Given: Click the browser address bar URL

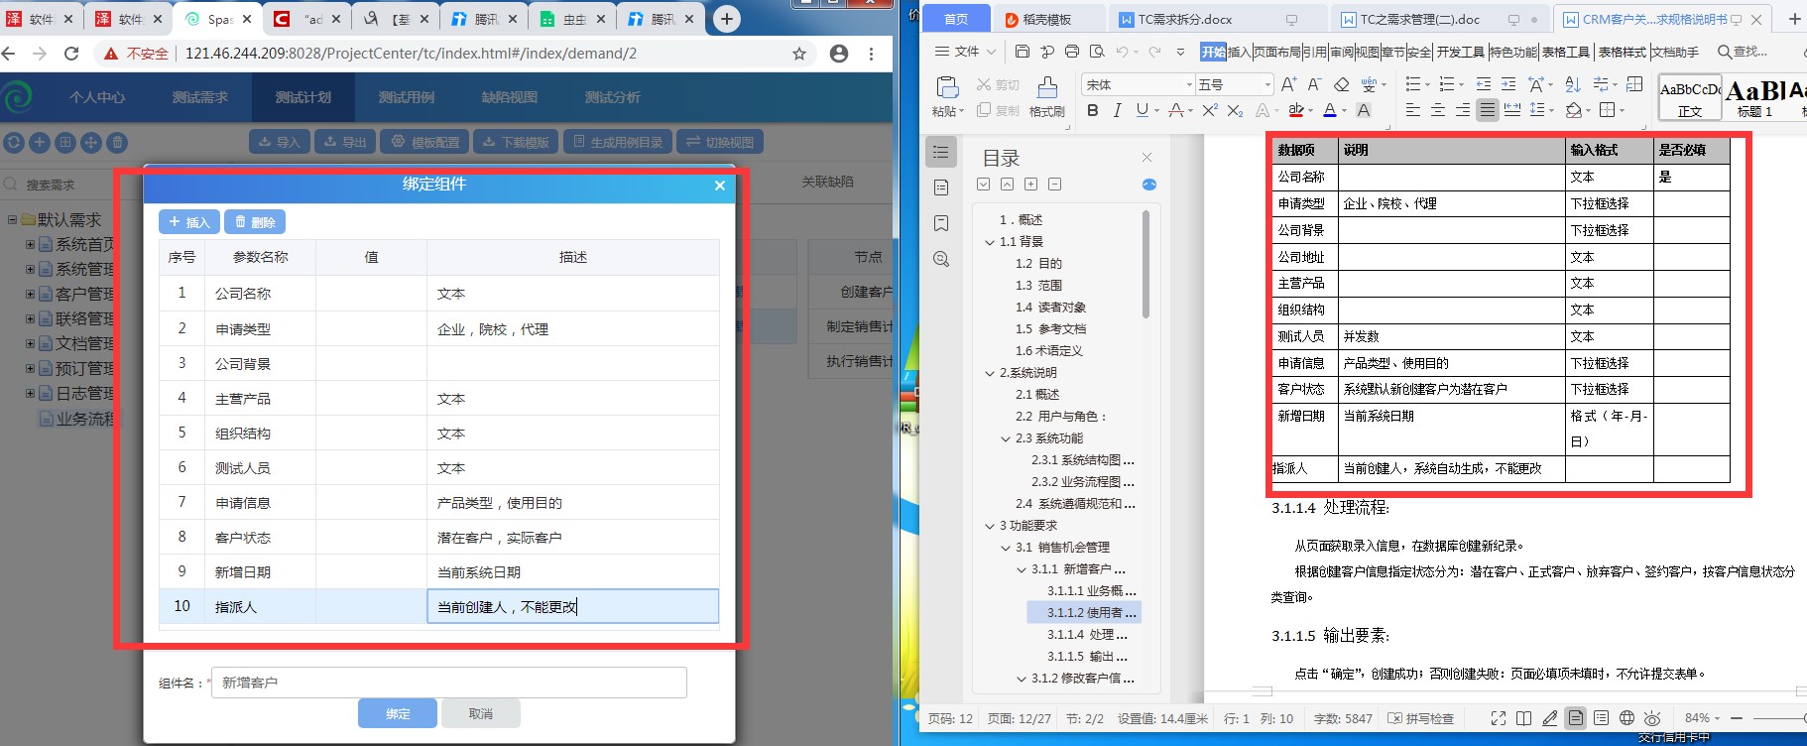Looking at the screenshot, I should tap(411, 54).
